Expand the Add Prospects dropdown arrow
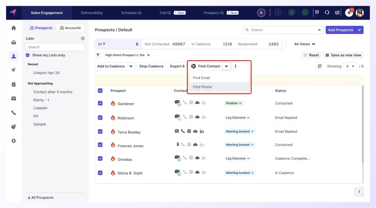This screenshot has width=376, height=208. point(359,30)
